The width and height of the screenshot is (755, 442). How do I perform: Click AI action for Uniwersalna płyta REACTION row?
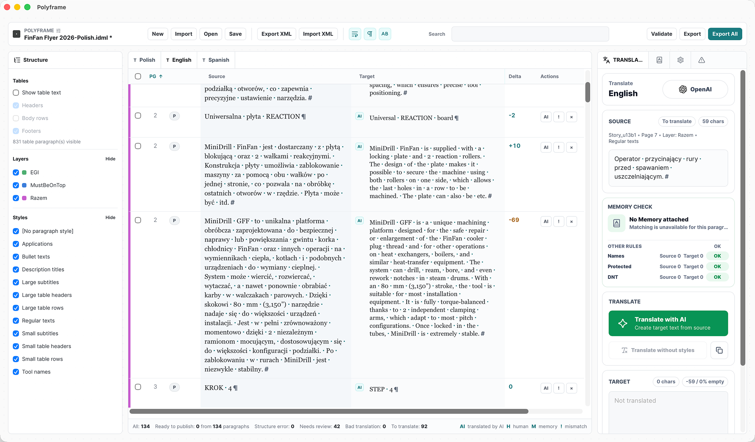point(546,117)
